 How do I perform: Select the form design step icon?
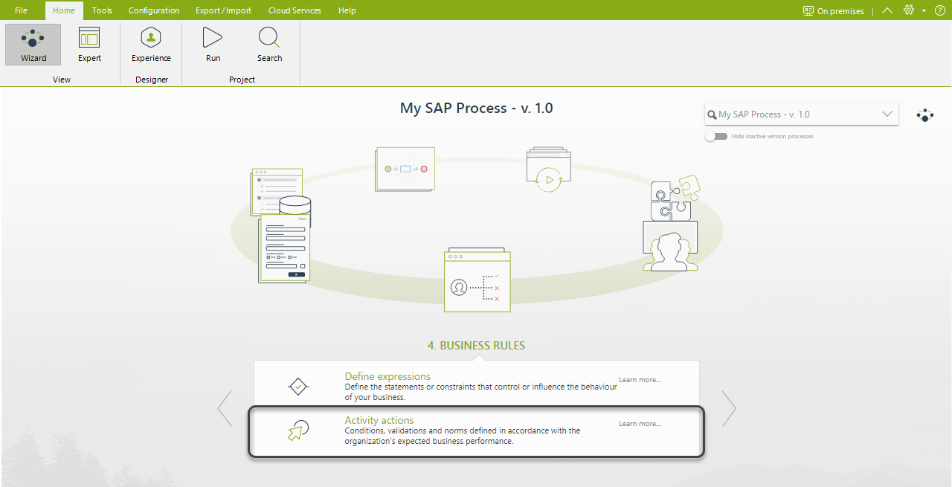pyautogui.click(x=284, y=248)
